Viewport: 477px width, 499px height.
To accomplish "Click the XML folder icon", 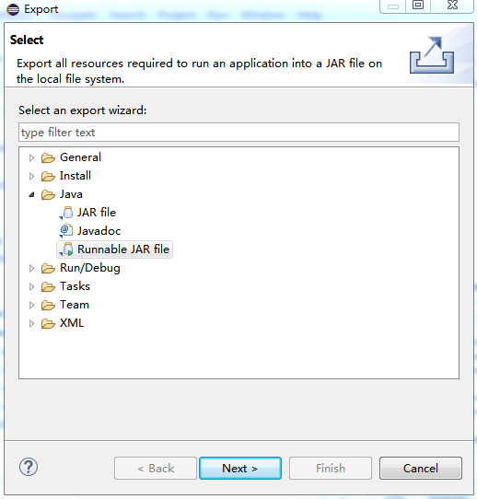I will pyautogui.click(x=48, y=324).
